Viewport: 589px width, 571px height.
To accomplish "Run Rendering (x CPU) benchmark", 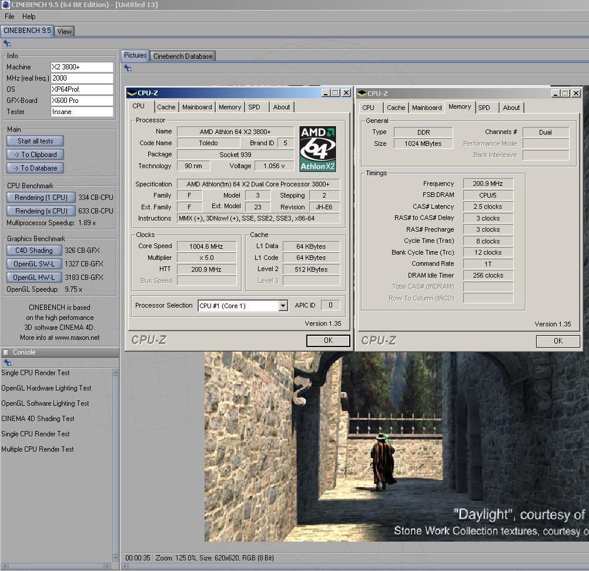I will coord(41,211).
